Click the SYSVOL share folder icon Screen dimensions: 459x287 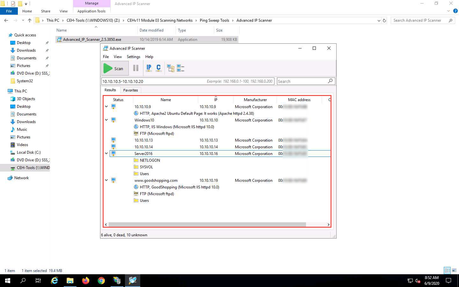(136, 167)
